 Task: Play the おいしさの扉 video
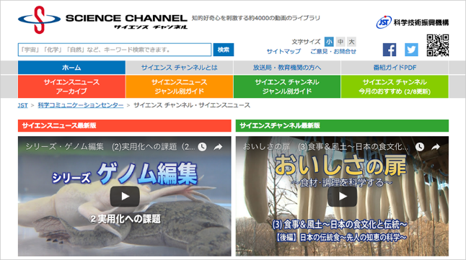[343, 196]
